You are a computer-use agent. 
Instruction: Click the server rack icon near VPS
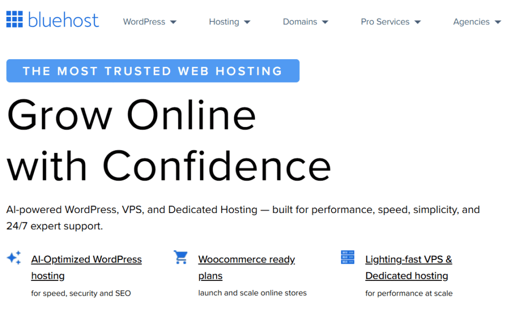pos(347,258)
